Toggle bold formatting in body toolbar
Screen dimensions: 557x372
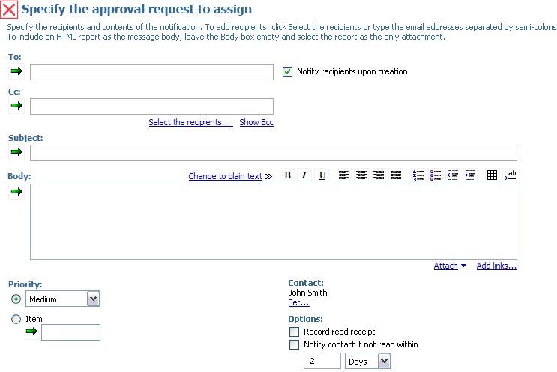287,175
